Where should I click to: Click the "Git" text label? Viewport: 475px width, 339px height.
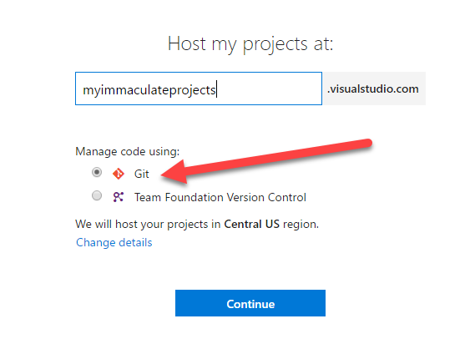tap(141, 174)
